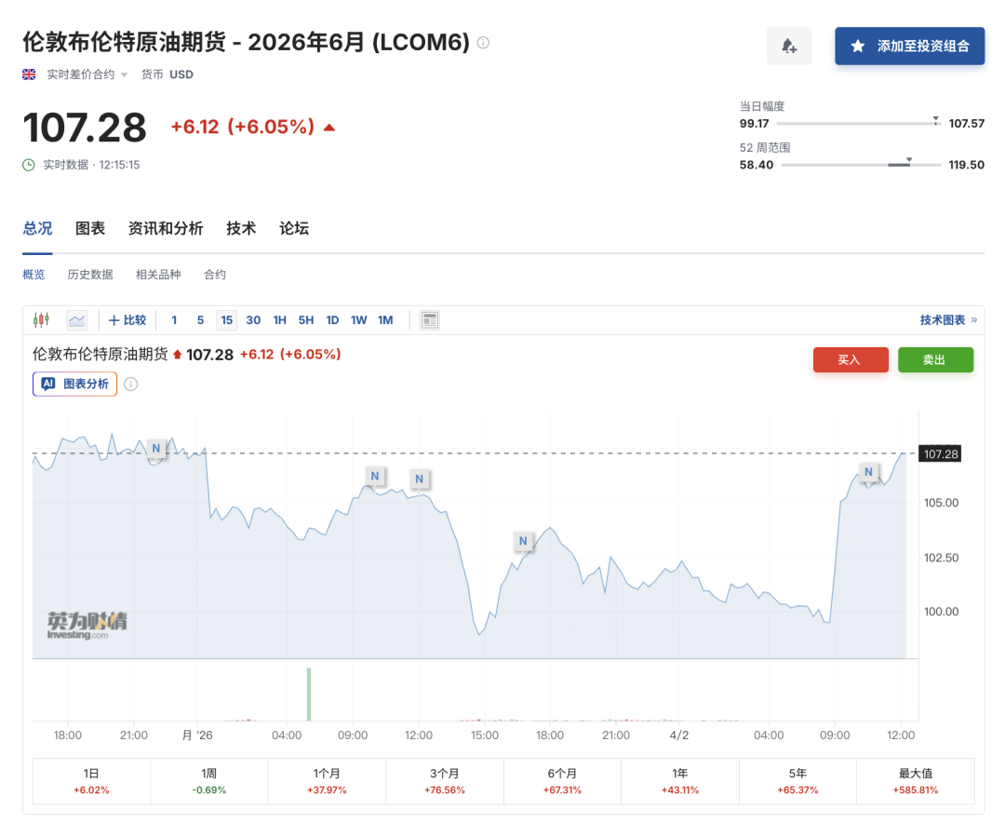
Task: Click the alert bell icon
Action: [x=789, y=46]
